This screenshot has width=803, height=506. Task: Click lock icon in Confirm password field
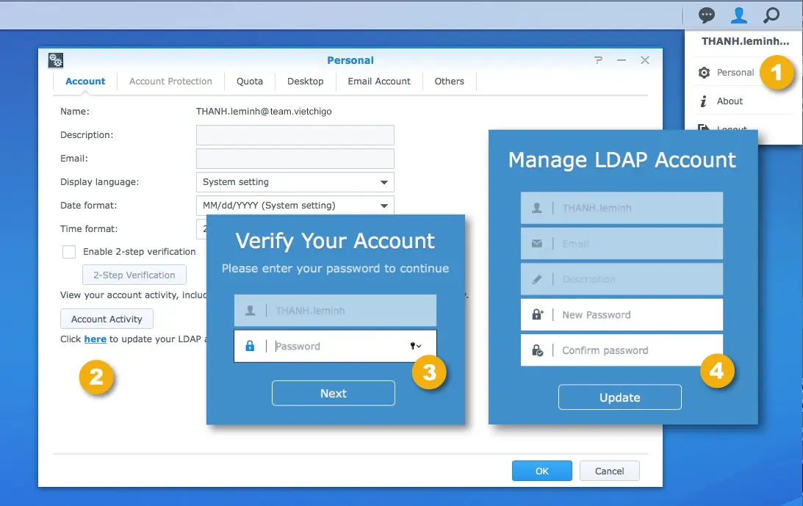pos(537,350)
